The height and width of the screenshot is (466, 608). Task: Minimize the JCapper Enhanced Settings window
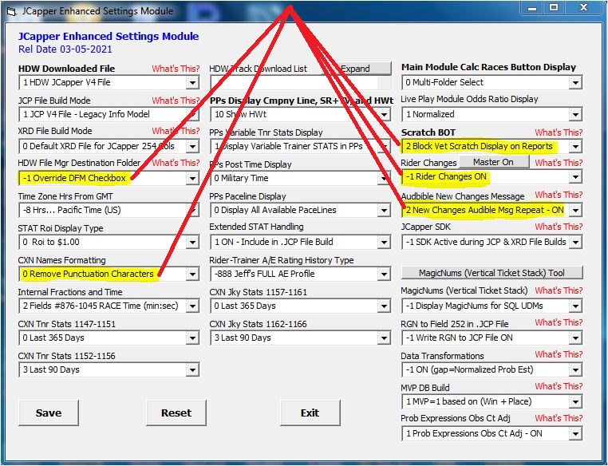532,8
